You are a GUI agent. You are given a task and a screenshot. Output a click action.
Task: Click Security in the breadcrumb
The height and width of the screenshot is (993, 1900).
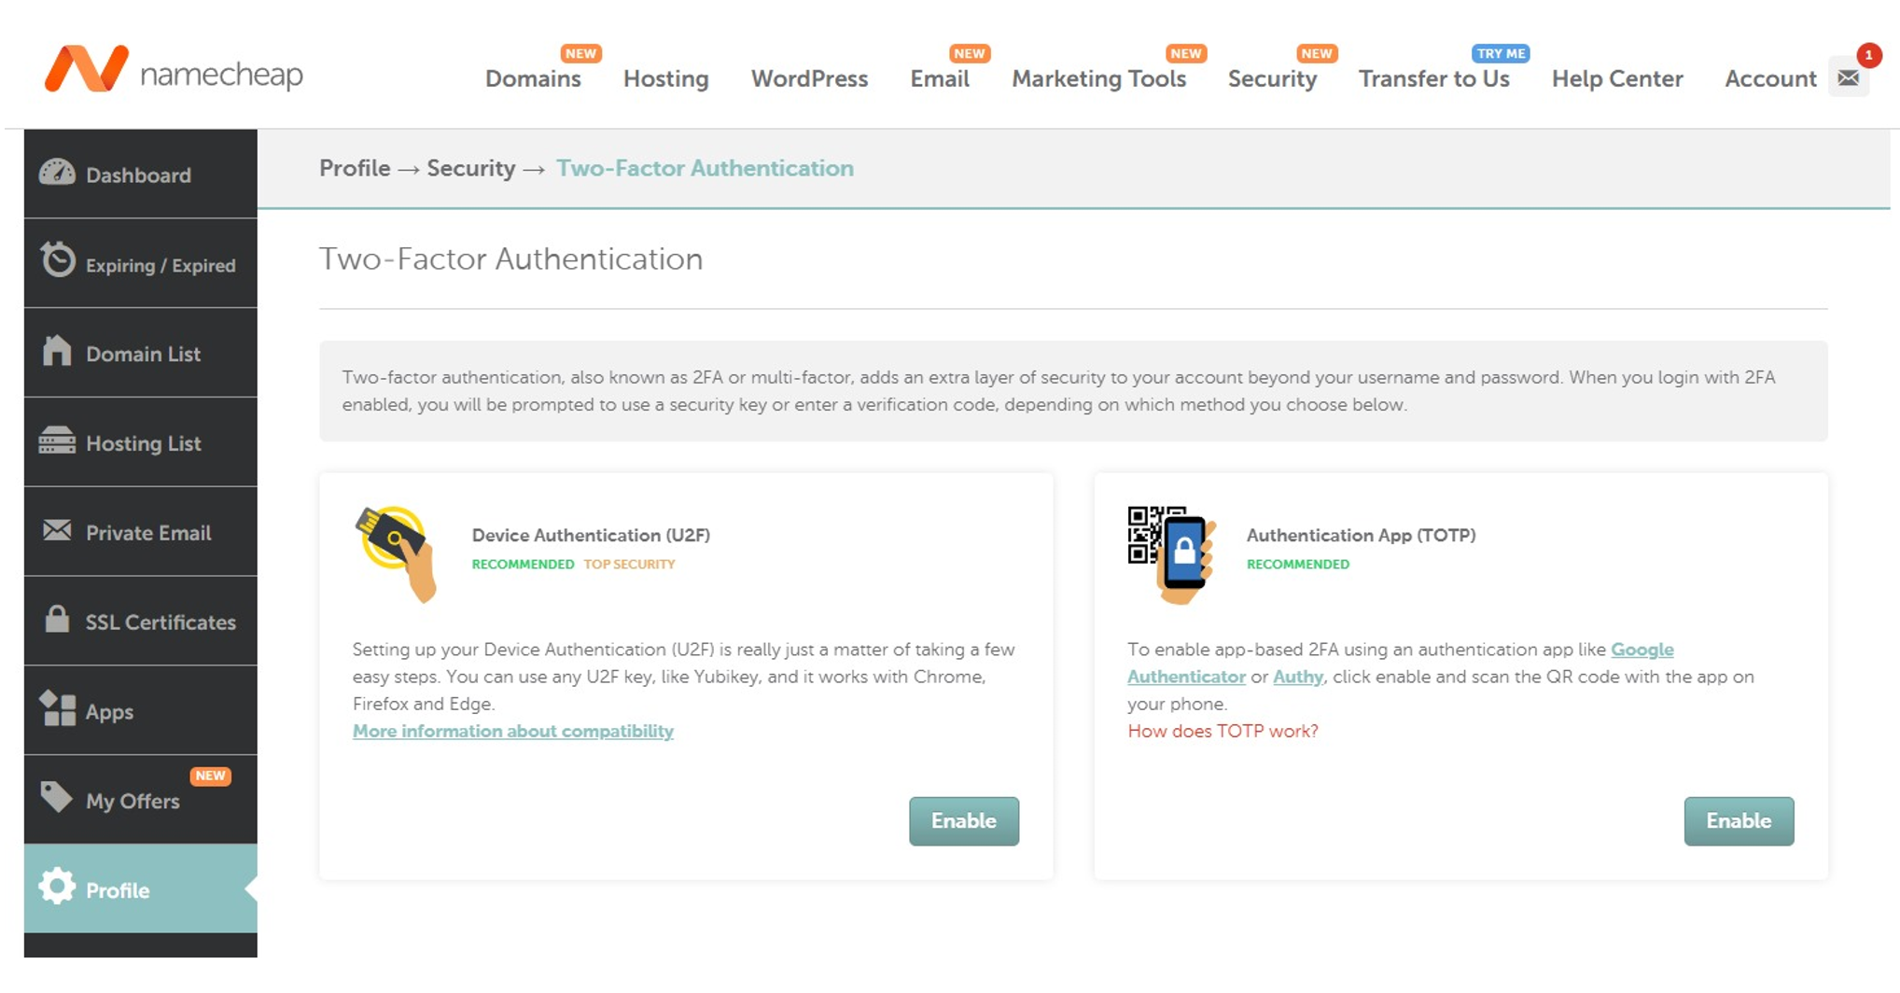click(x=470, y=168)
